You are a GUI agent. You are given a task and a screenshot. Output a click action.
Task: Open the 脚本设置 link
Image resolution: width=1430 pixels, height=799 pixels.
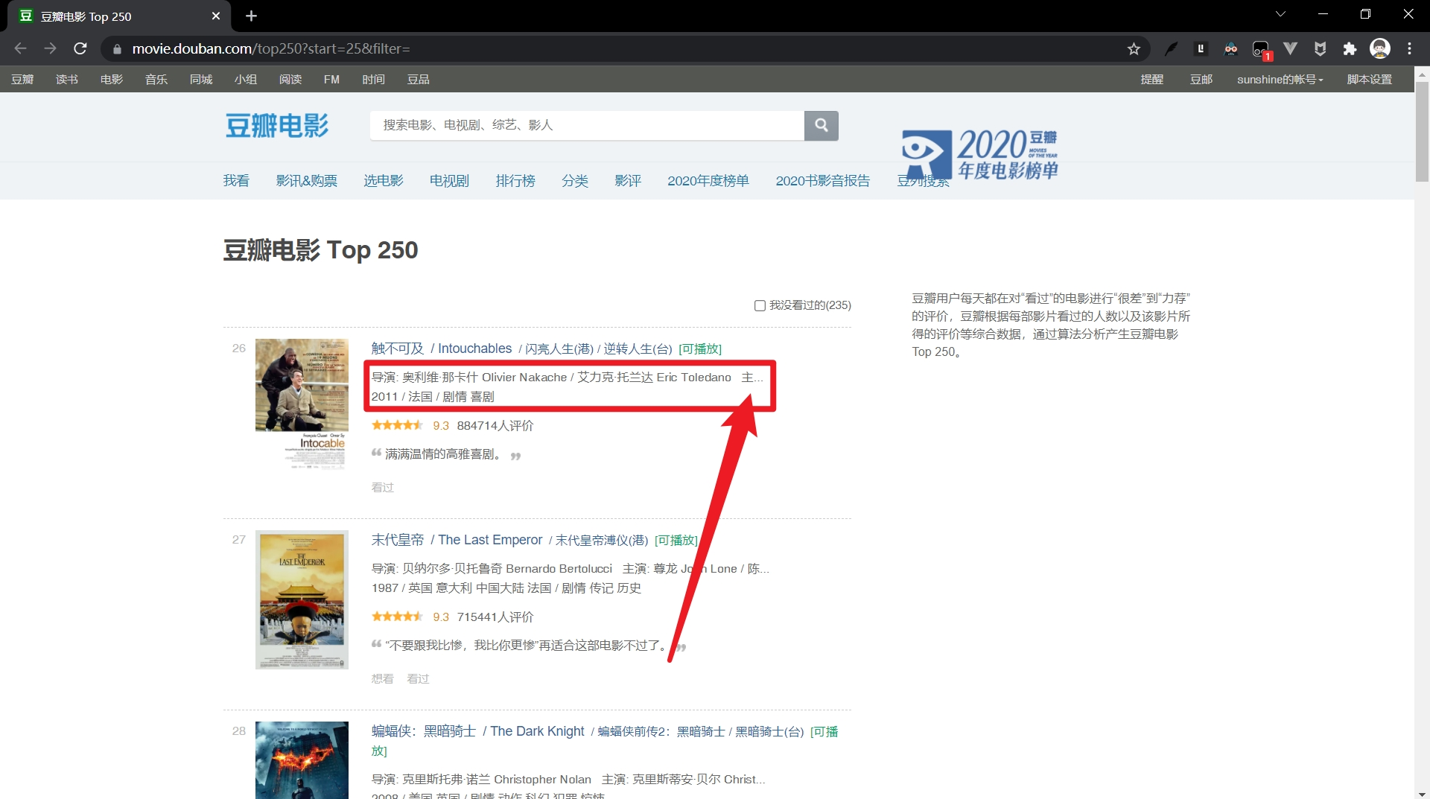pyautogui.click(x=1370, y=80)
